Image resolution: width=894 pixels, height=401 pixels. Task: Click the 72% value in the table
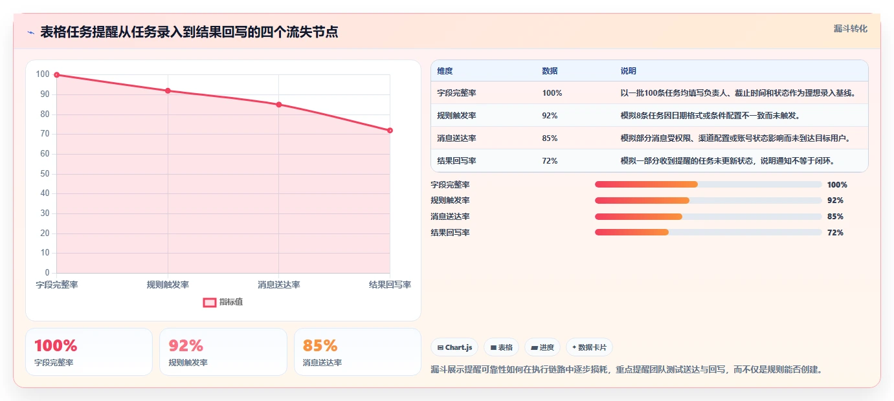550,161
